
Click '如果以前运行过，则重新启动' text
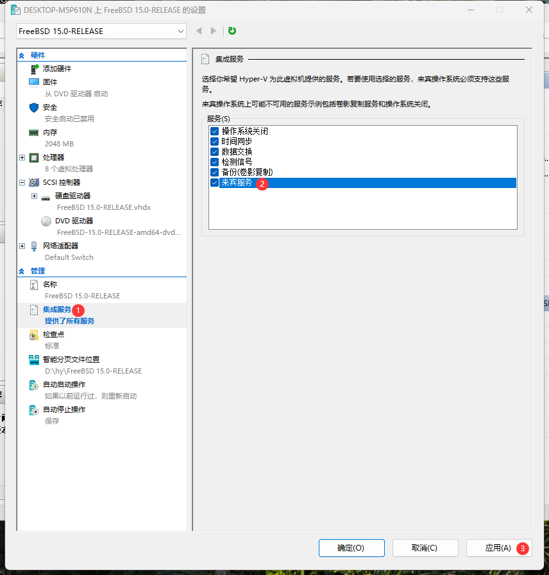90,396
